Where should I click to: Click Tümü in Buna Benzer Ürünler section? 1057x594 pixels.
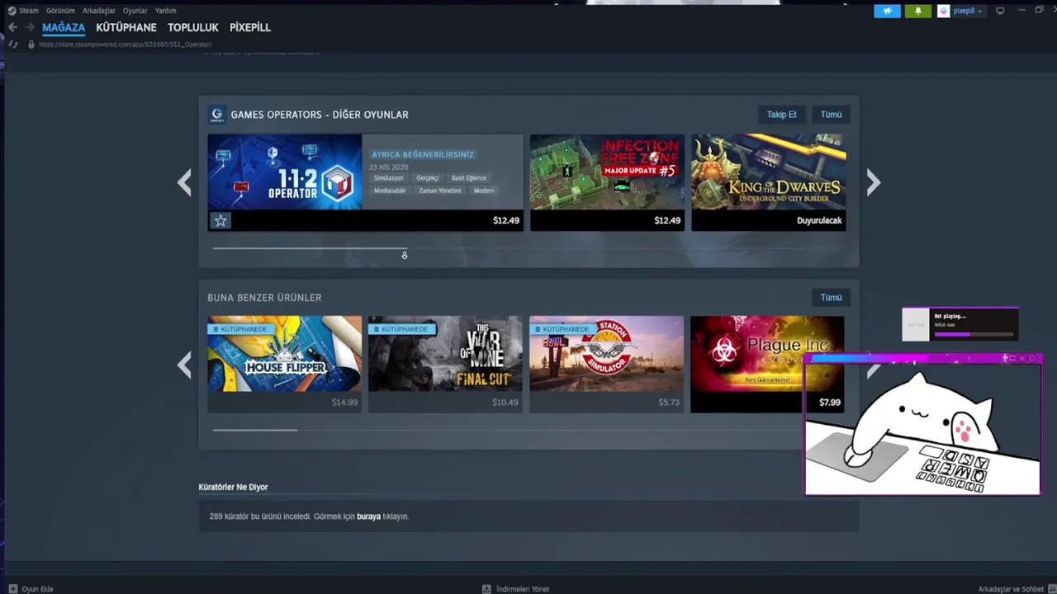(x=831, y=297)
